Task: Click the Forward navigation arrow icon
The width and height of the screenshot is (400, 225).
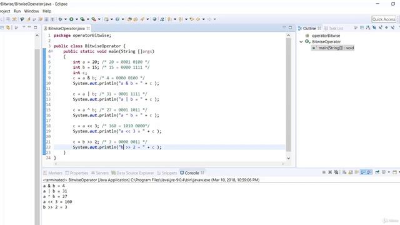Action: (209, 19)
